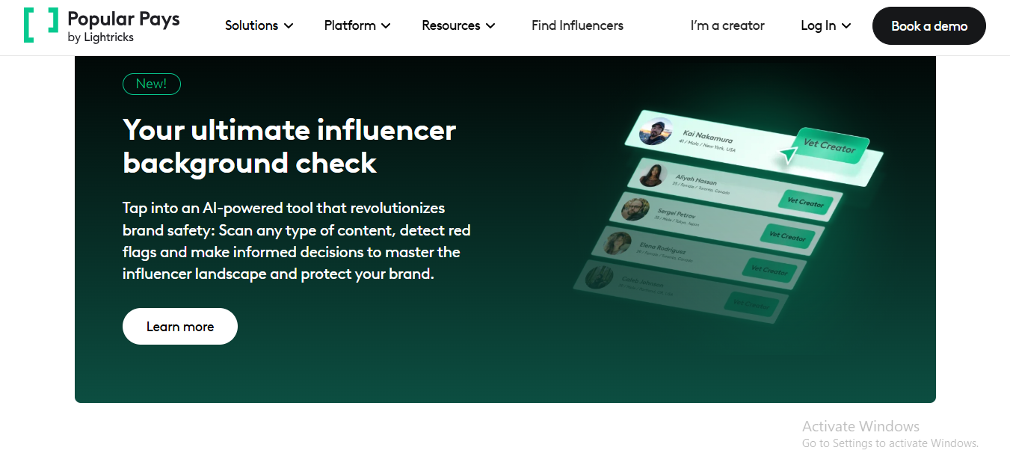Click Vet Creator beside Kai Nakamura
Screen dimensions: 1010x471
coord(829,147)
